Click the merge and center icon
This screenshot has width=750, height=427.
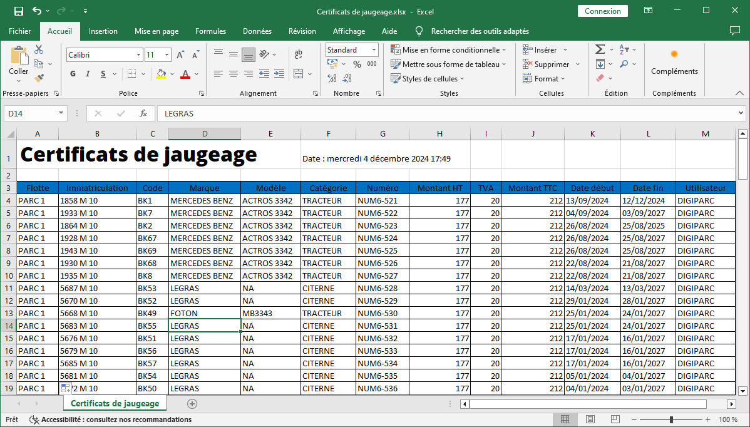point(299,74)
